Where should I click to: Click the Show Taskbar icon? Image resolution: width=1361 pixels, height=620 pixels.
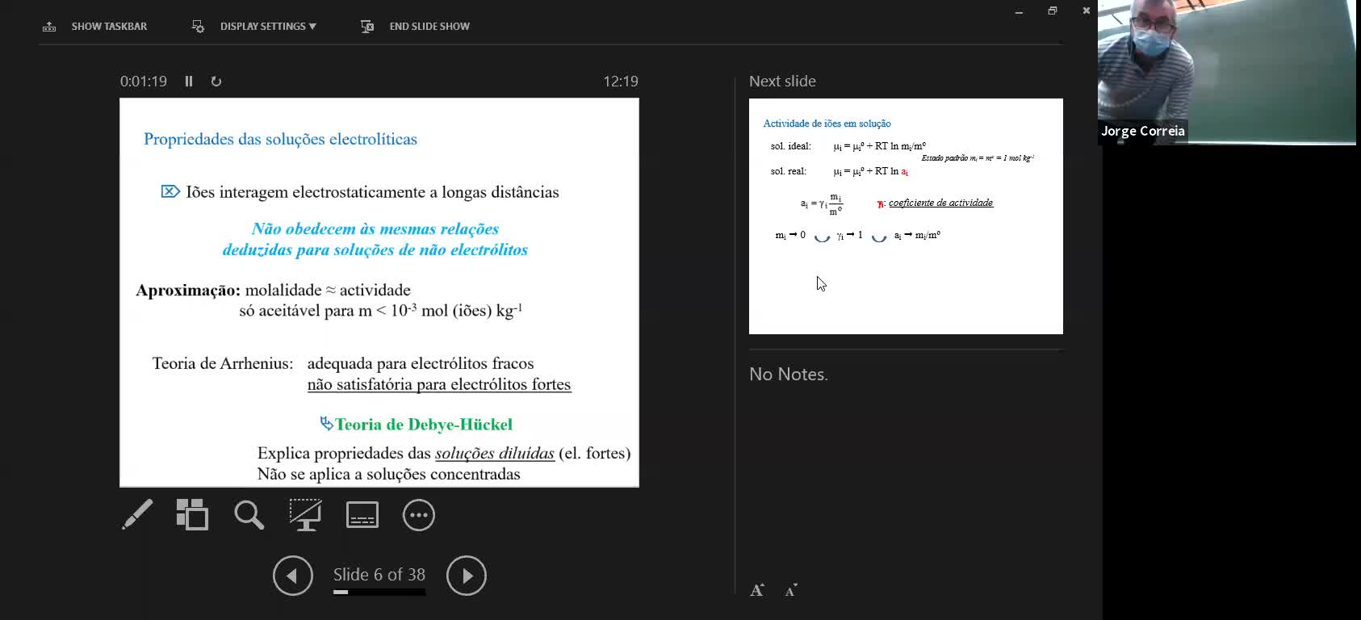click(49, 27)
